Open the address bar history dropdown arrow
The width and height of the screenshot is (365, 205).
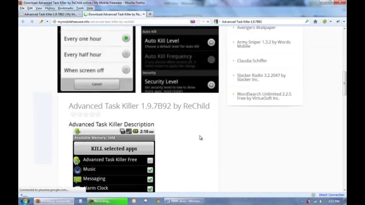pyautogui.click(x=203, y=21)
